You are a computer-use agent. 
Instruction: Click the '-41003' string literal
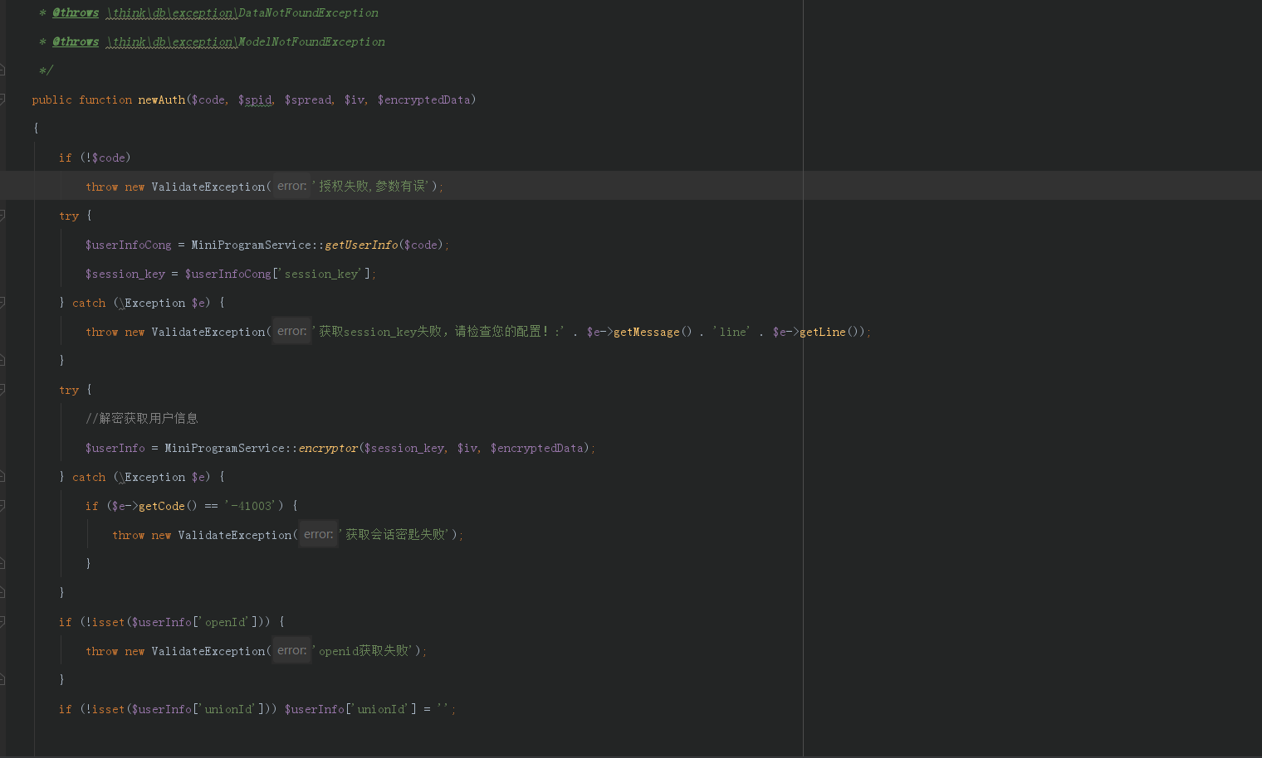250,506
